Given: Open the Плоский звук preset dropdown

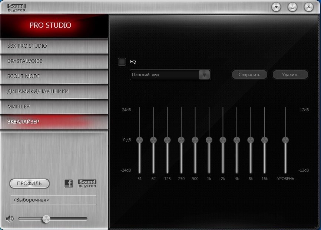Looking at the screenshot, I should point(170,75).
